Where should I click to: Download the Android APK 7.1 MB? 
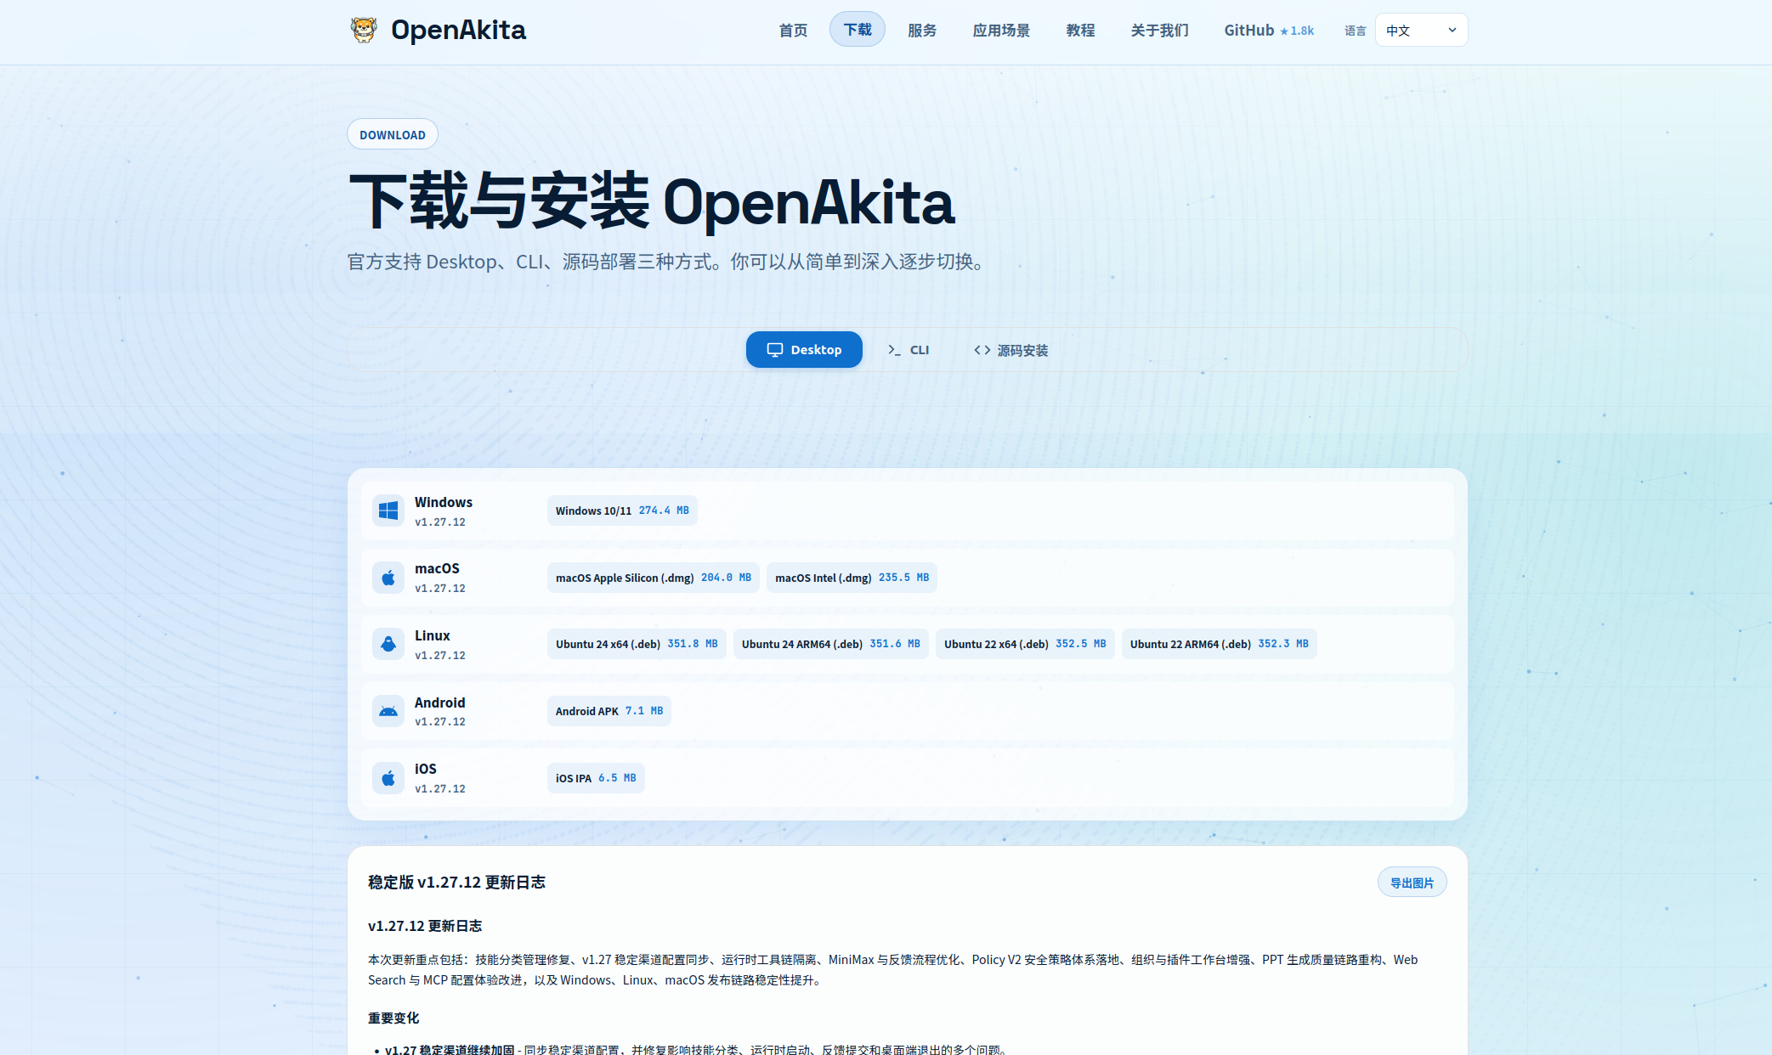[x=609, y=711]
